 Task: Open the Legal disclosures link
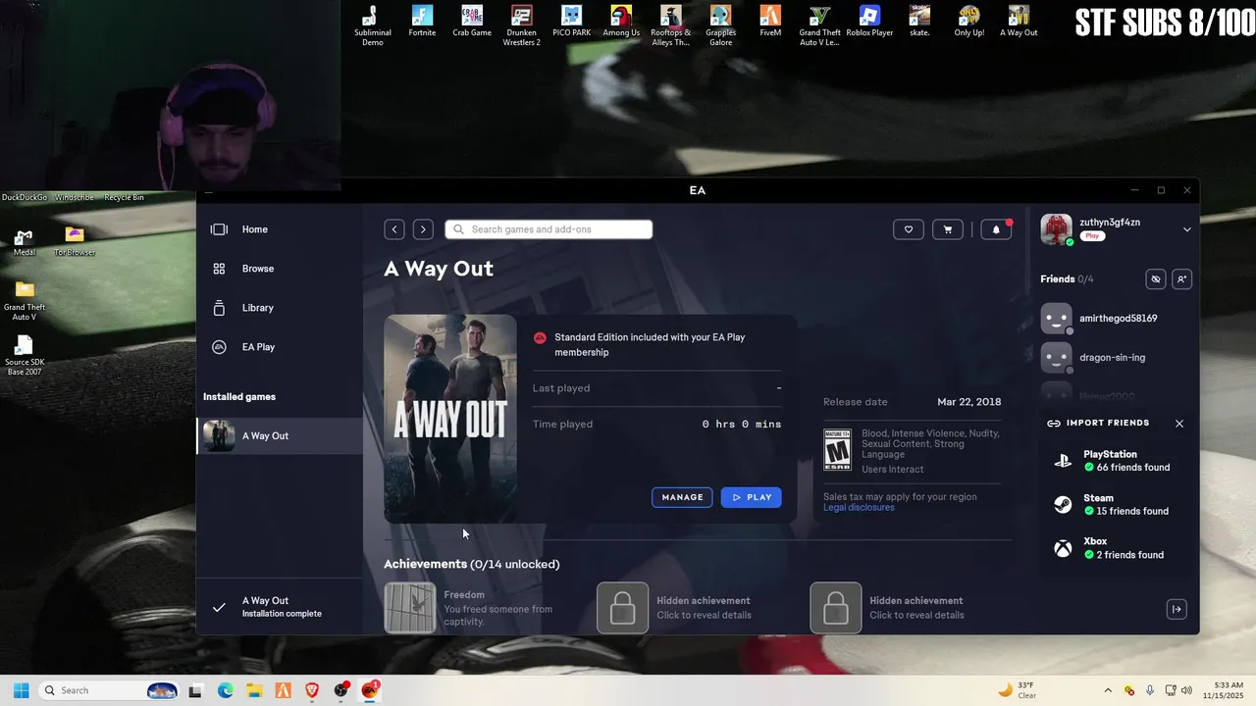click(859, 508)
